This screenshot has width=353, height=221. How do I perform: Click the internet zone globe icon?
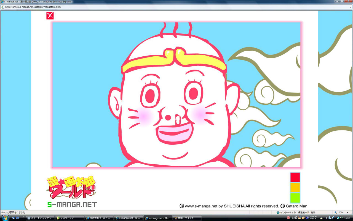pos(278,212)
